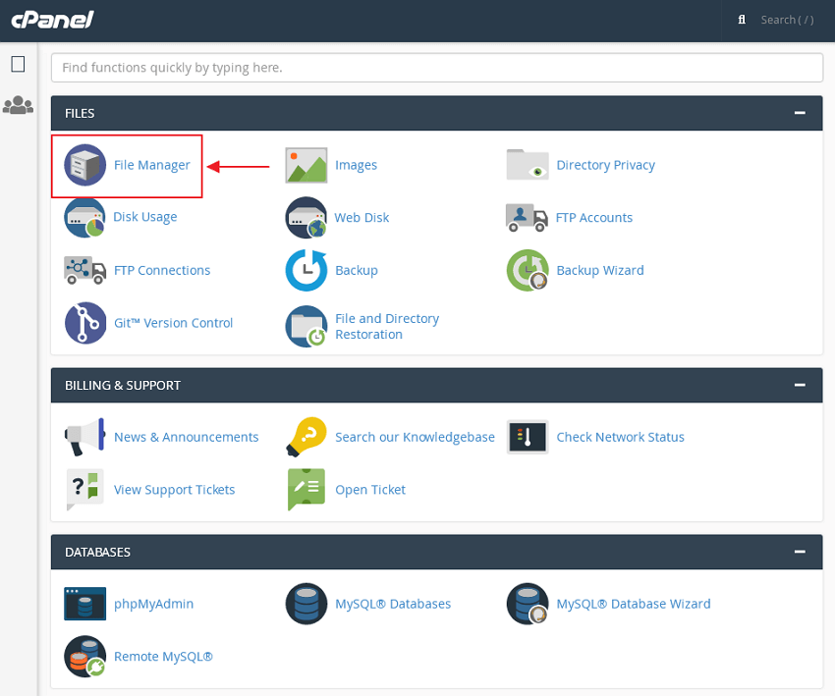Open the Disk Usage link
The image size is (835, 696).
144,217
